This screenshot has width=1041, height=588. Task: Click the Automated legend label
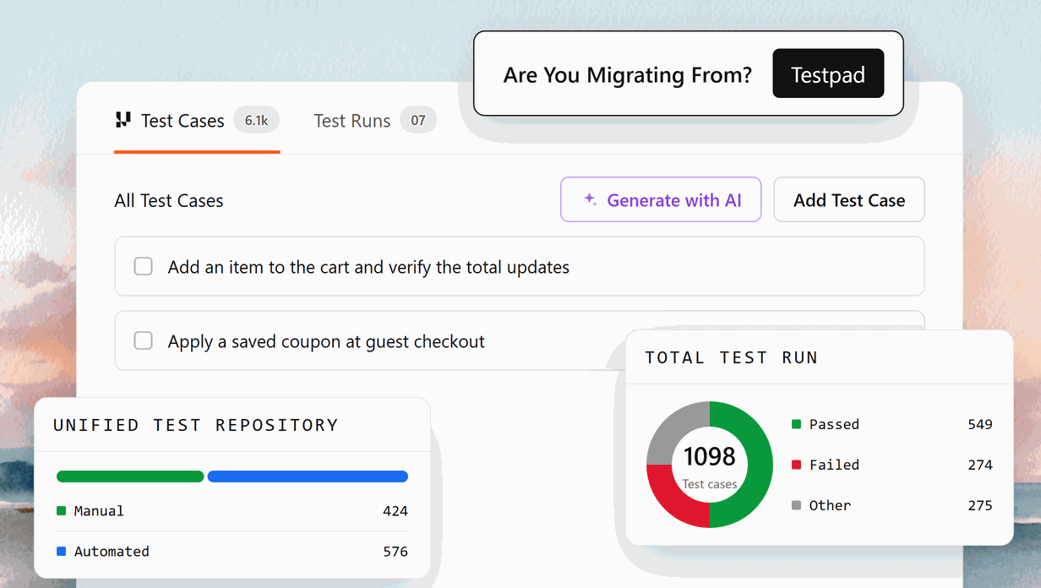point(112,552)
